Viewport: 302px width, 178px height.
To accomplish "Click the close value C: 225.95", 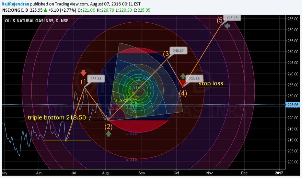I will [x=142, y=10].
